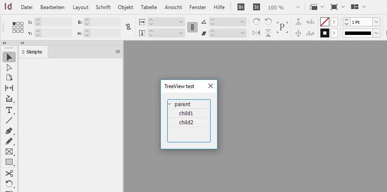Click the reference point locator grid
The image size is (387, 192).
pos(18,27)
